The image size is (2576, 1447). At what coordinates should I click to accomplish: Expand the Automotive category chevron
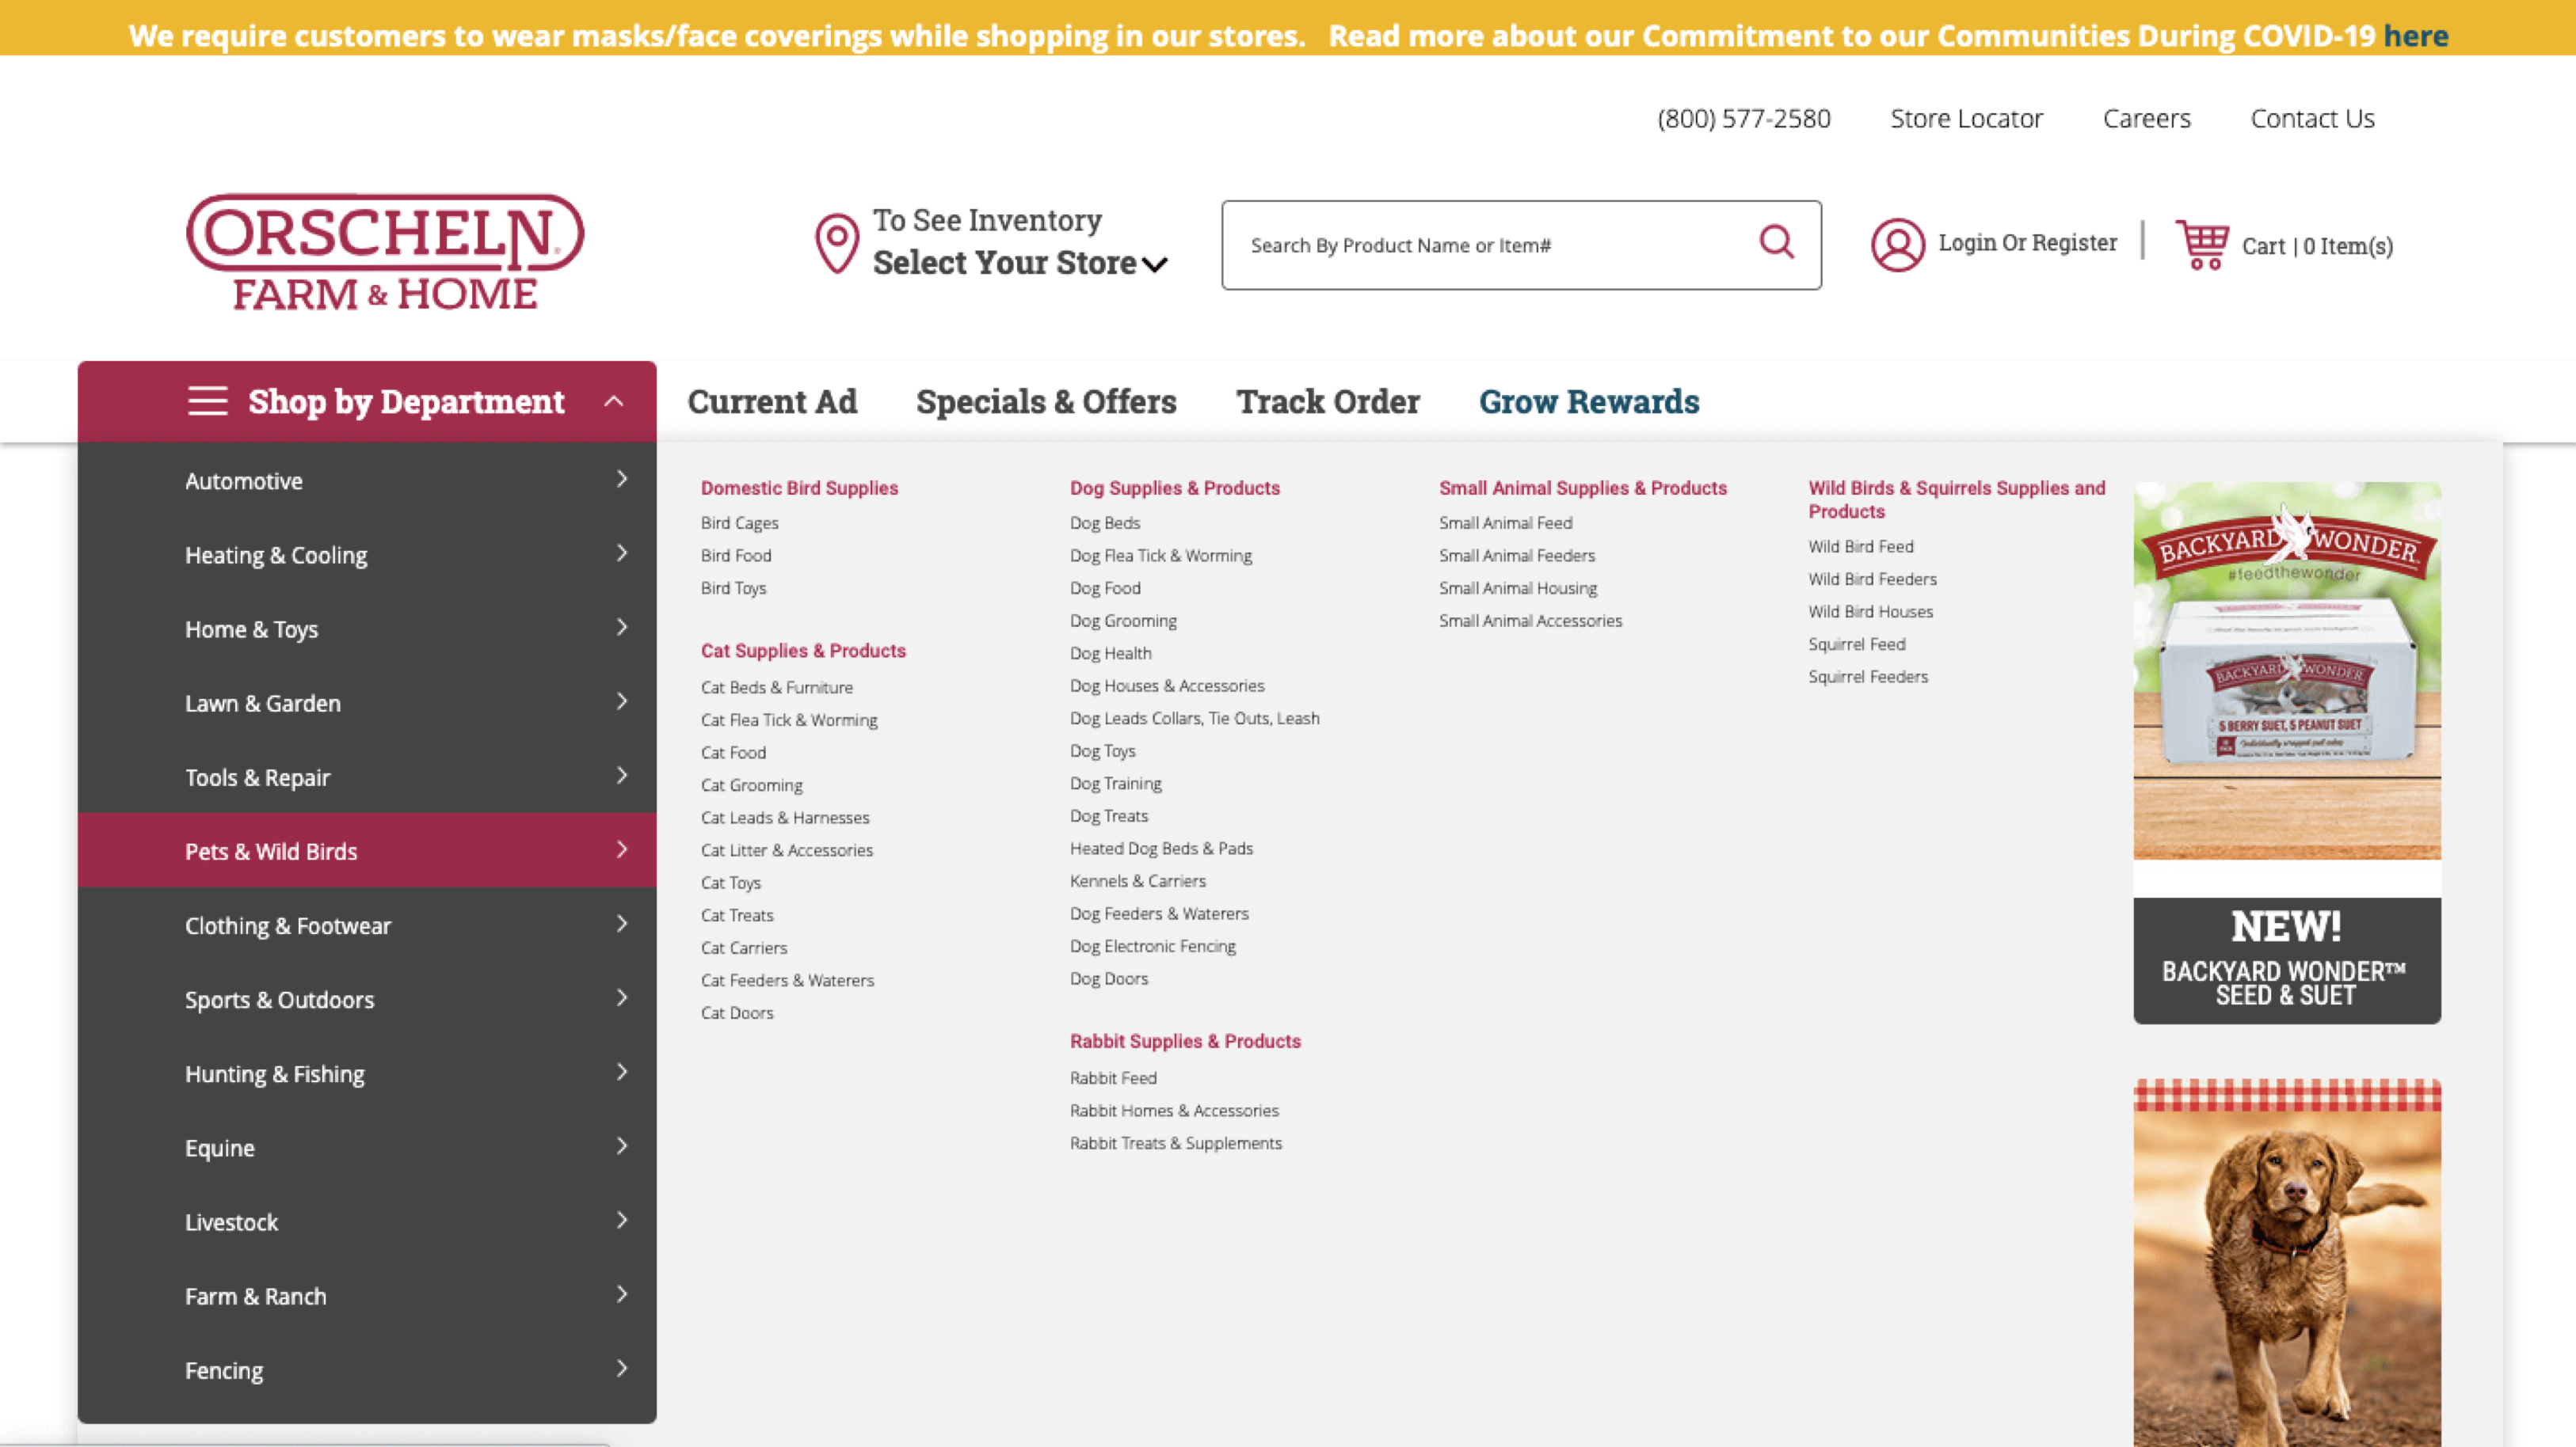coord(622,480)
